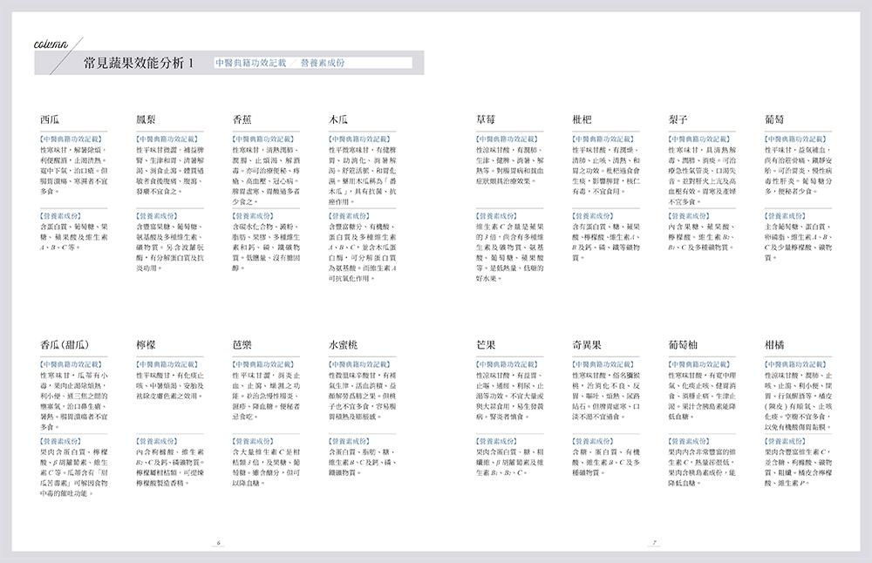The width and height of the screenshot is (872, 563).
Task: Click 【中醫典籍功效記載】 label under 水蜜桃
Action: click(360, 364)
